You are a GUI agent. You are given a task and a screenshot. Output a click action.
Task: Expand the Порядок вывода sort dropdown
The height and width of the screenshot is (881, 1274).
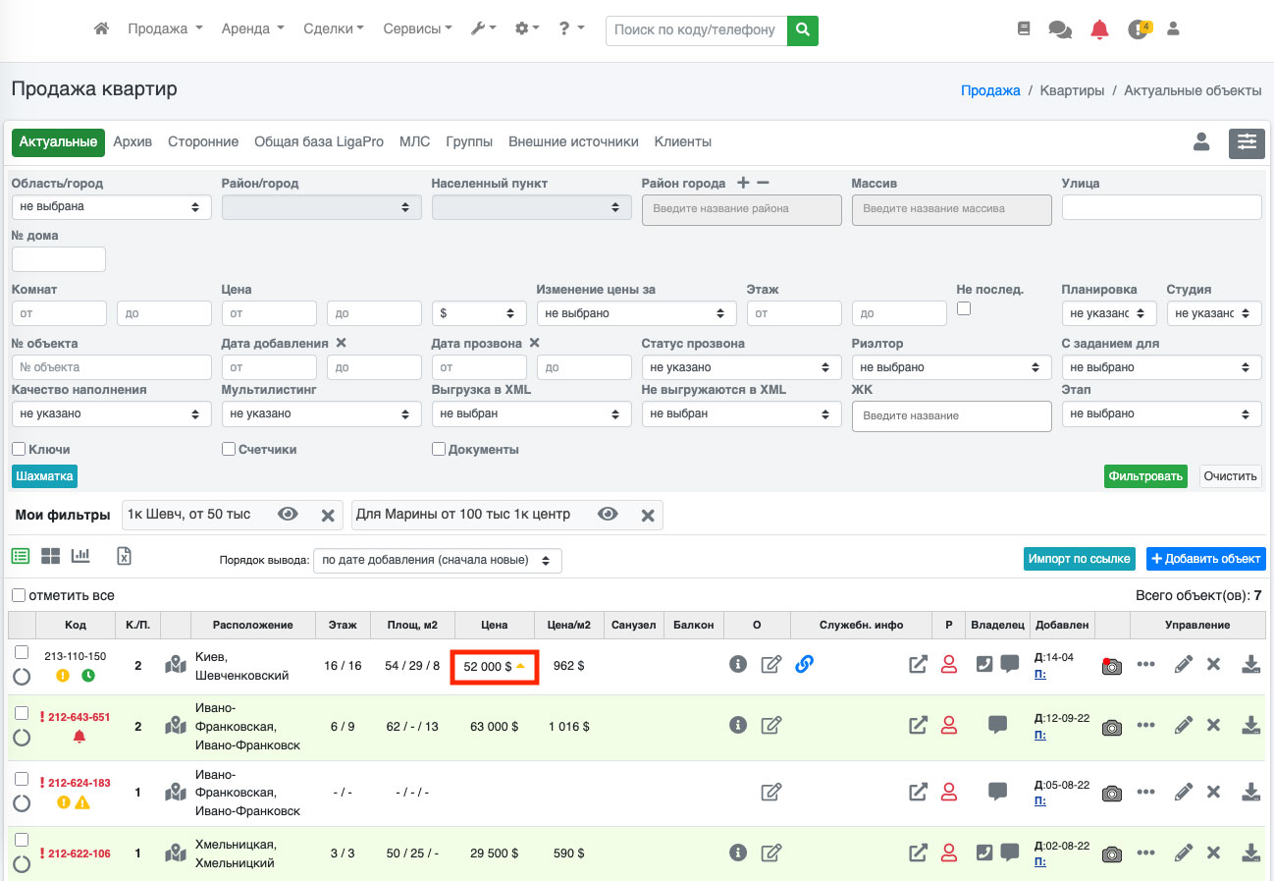[438, 560]
